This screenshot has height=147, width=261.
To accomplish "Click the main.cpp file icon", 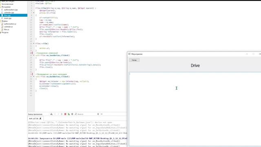I will [2, 18].
